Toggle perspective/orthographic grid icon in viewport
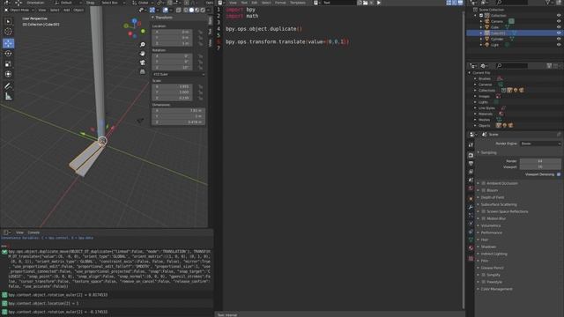The image size is (564, 317). pos(143,71)
